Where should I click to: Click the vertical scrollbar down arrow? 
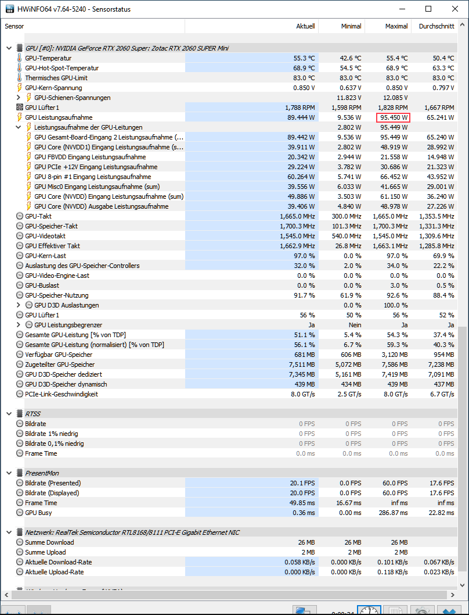coord(463,585)
